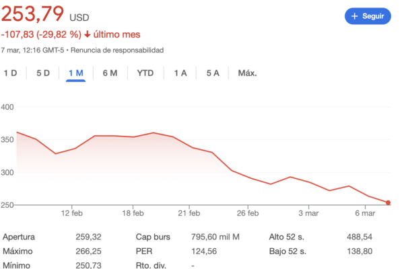Switch chart to 6 M range
This screenshot has width=404, height=269.
click(110, 73)
